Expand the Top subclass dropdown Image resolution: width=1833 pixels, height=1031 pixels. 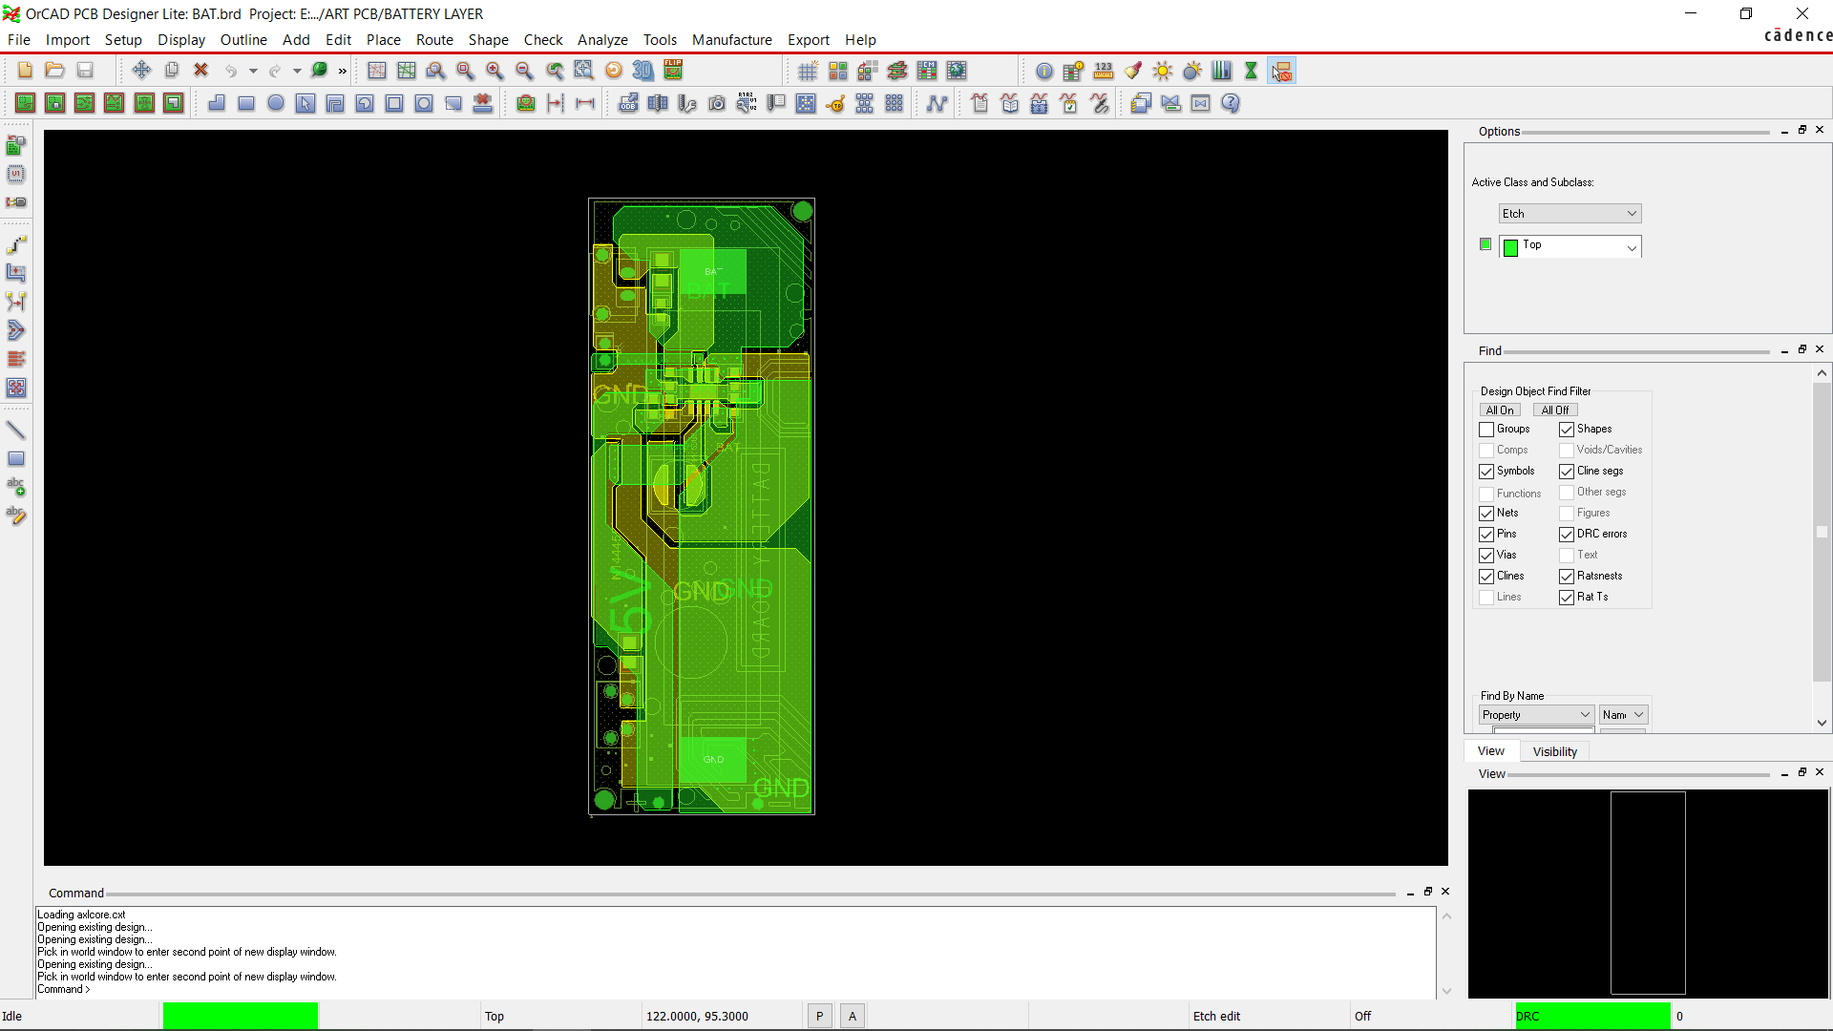1632,247
